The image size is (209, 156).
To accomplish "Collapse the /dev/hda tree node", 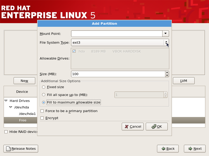I will click(x=10, y=107).
